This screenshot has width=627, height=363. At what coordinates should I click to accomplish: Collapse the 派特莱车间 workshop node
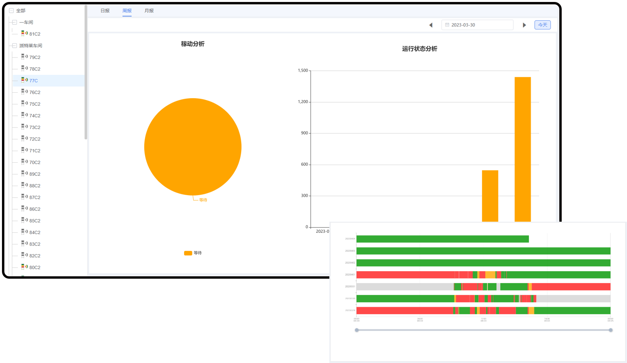(x=15, y=46)
